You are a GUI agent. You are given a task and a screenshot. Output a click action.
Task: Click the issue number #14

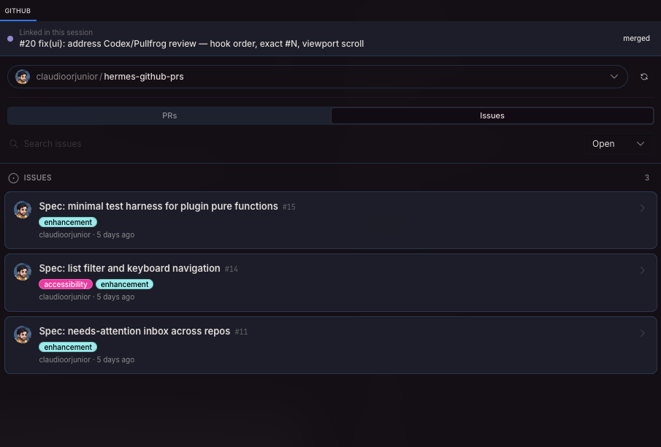pyautogui.click(x=231, y=269)
